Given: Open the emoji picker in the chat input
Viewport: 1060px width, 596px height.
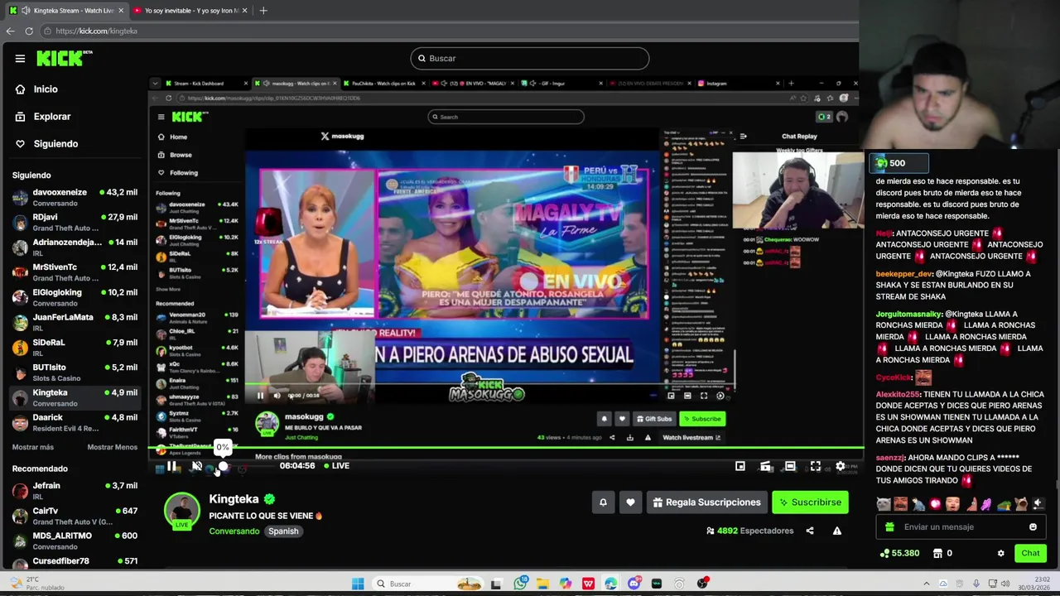Looking at the screenshot, I should [1033, 527].
